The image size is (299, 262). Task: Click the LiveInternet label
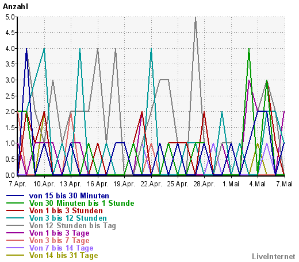coord(274,256)
